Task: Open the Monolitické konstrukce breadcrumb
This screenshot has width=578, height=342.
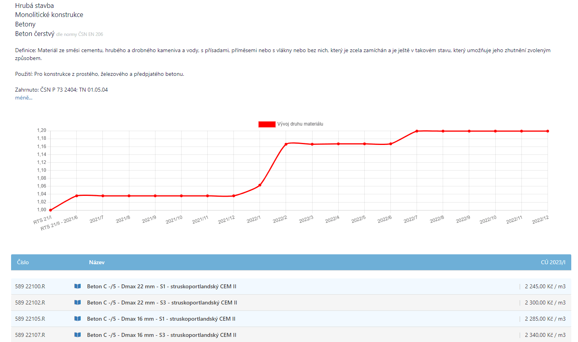Action: (49, 15)
